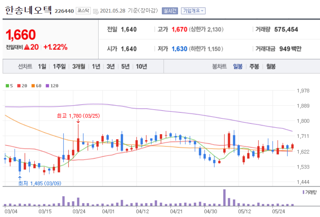Click the green 5-day average legend swatch
The height and width of the screenshot is (217, 320).
(7, 86)
